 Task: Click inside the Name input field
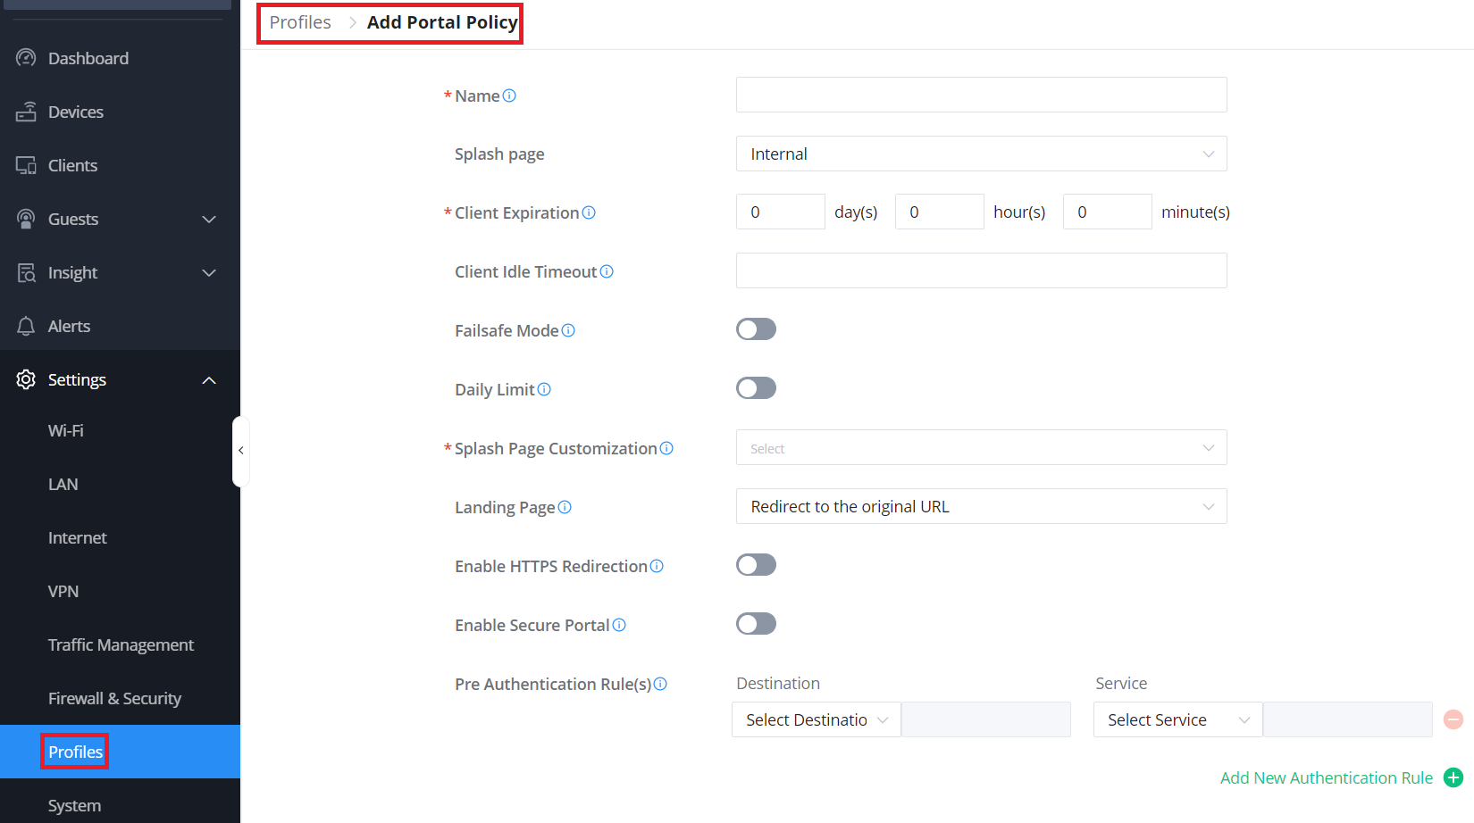981,95
